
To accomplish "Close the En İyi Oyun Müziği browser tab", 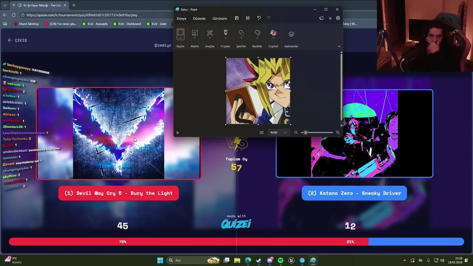I will click(65, 5).
